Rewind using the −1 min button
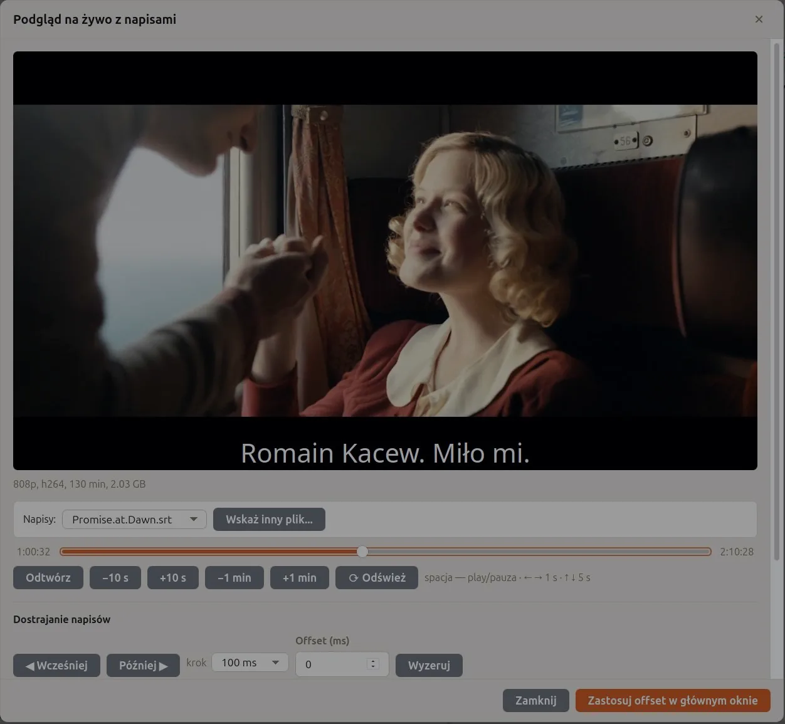Viewport: 785px width, 724px height. pos(234,577)
